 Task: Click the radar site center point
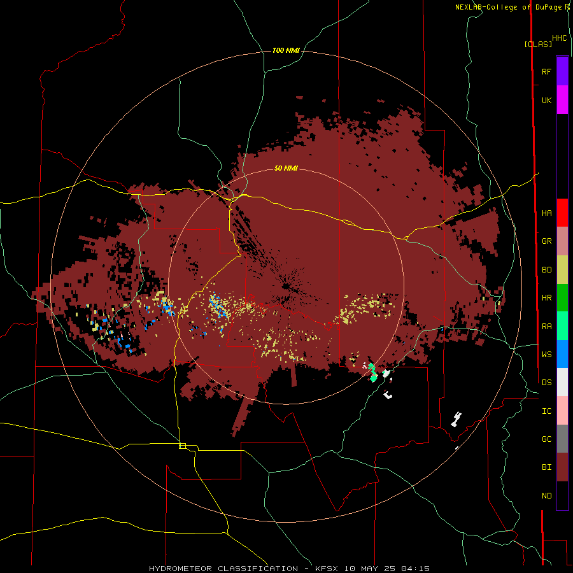(286, 286)
